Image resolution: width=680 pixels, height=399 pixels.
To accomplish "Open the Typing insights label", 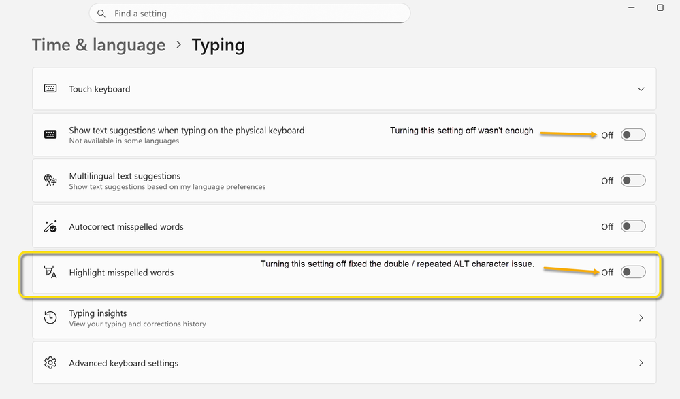I will 98,313.
